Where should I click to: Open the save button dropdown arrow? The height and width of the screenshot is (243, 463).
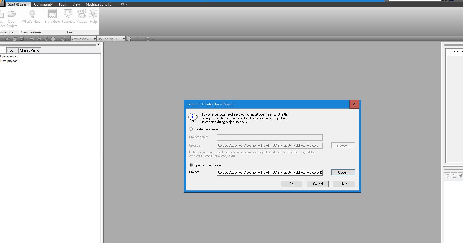27,39
